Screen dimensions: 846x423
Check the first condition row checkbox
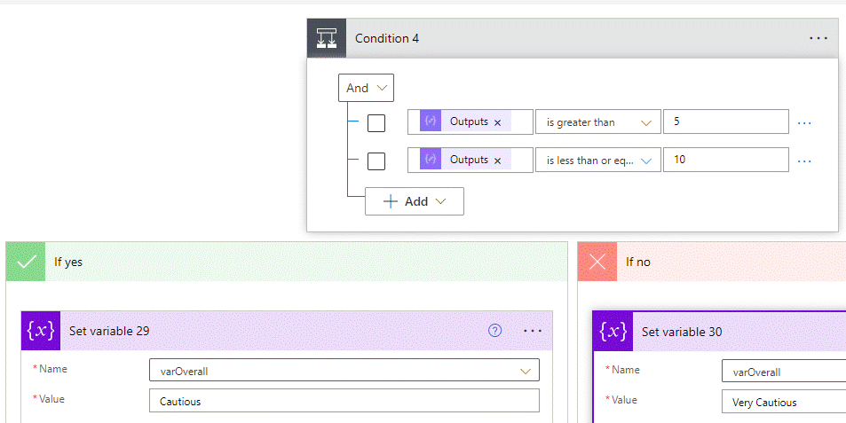coord(376,122)
